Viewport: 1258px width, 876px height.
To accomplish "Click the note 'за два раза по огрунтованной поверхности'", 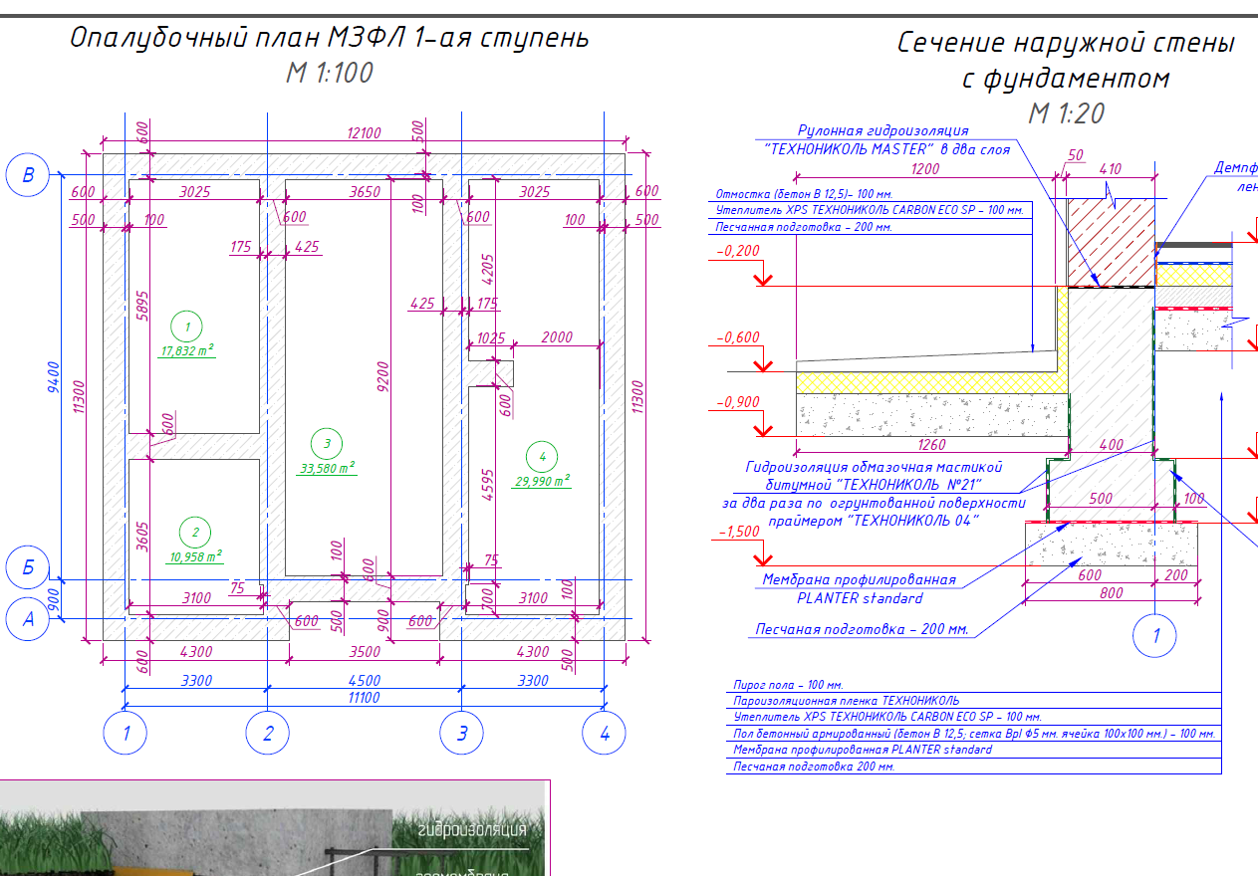I will pos(874,503).
